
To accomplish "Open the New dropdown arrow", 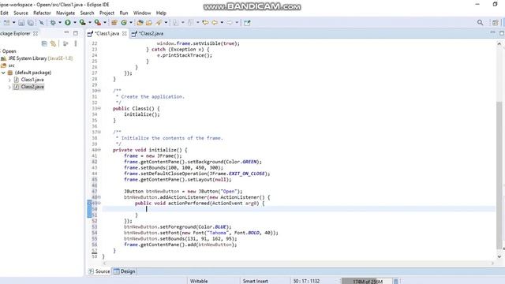I will [13, 23].
